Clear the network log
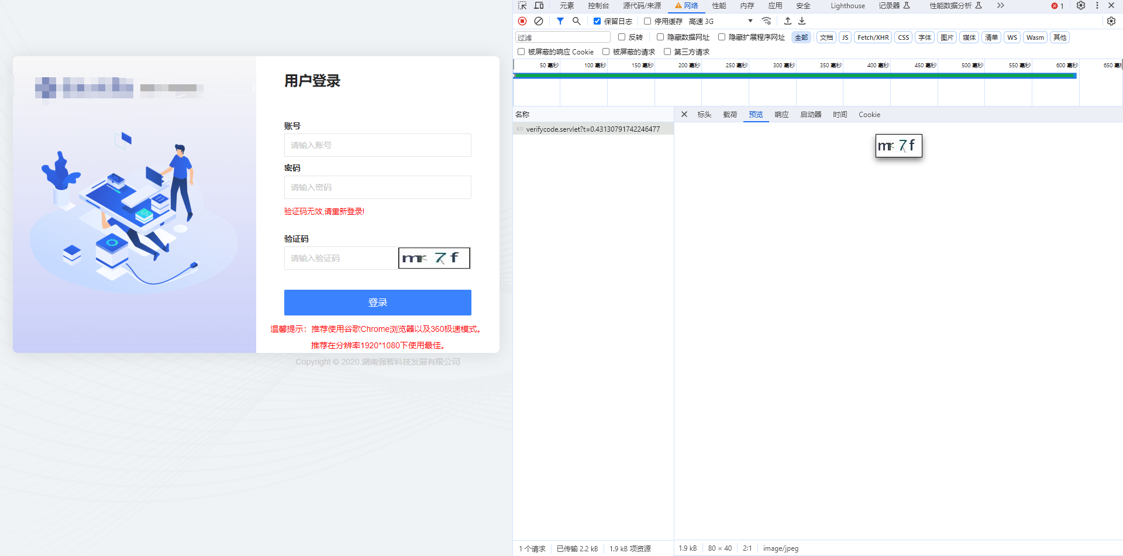The height and width of the screenshot is (556, 1123). tap(539, 21)
